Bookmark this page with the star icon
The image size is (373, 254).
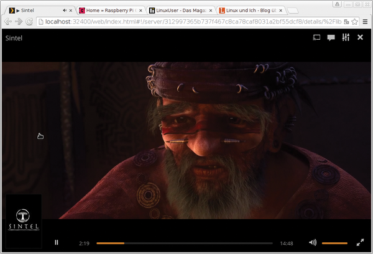pyautogui.click(x=354, y=22)
